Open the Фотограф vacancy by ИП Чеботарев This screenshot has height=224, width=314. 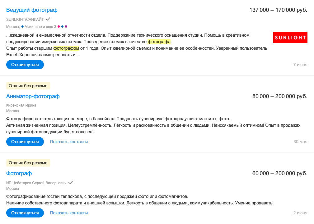19,173
